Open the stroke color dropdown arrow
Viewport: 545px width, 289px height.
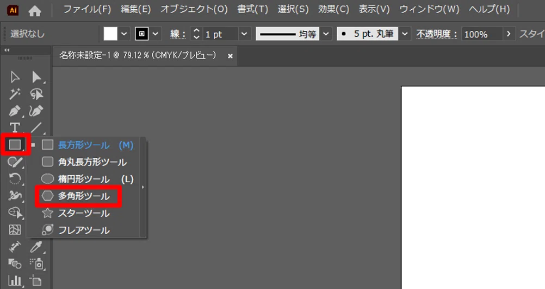(x=156, y=34)
